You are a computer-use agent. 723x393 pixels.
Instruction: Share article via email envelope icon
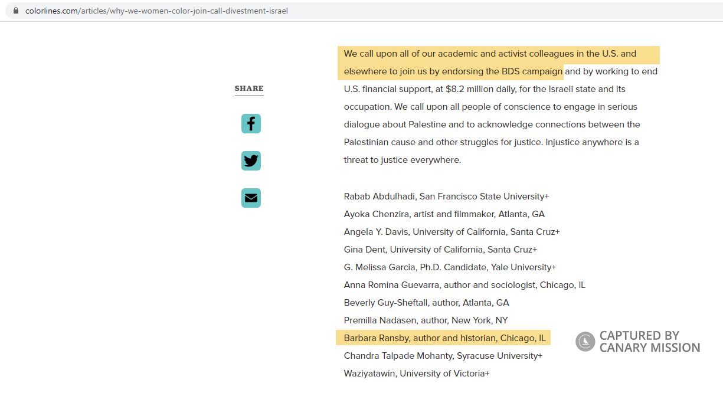coord(251,198)
